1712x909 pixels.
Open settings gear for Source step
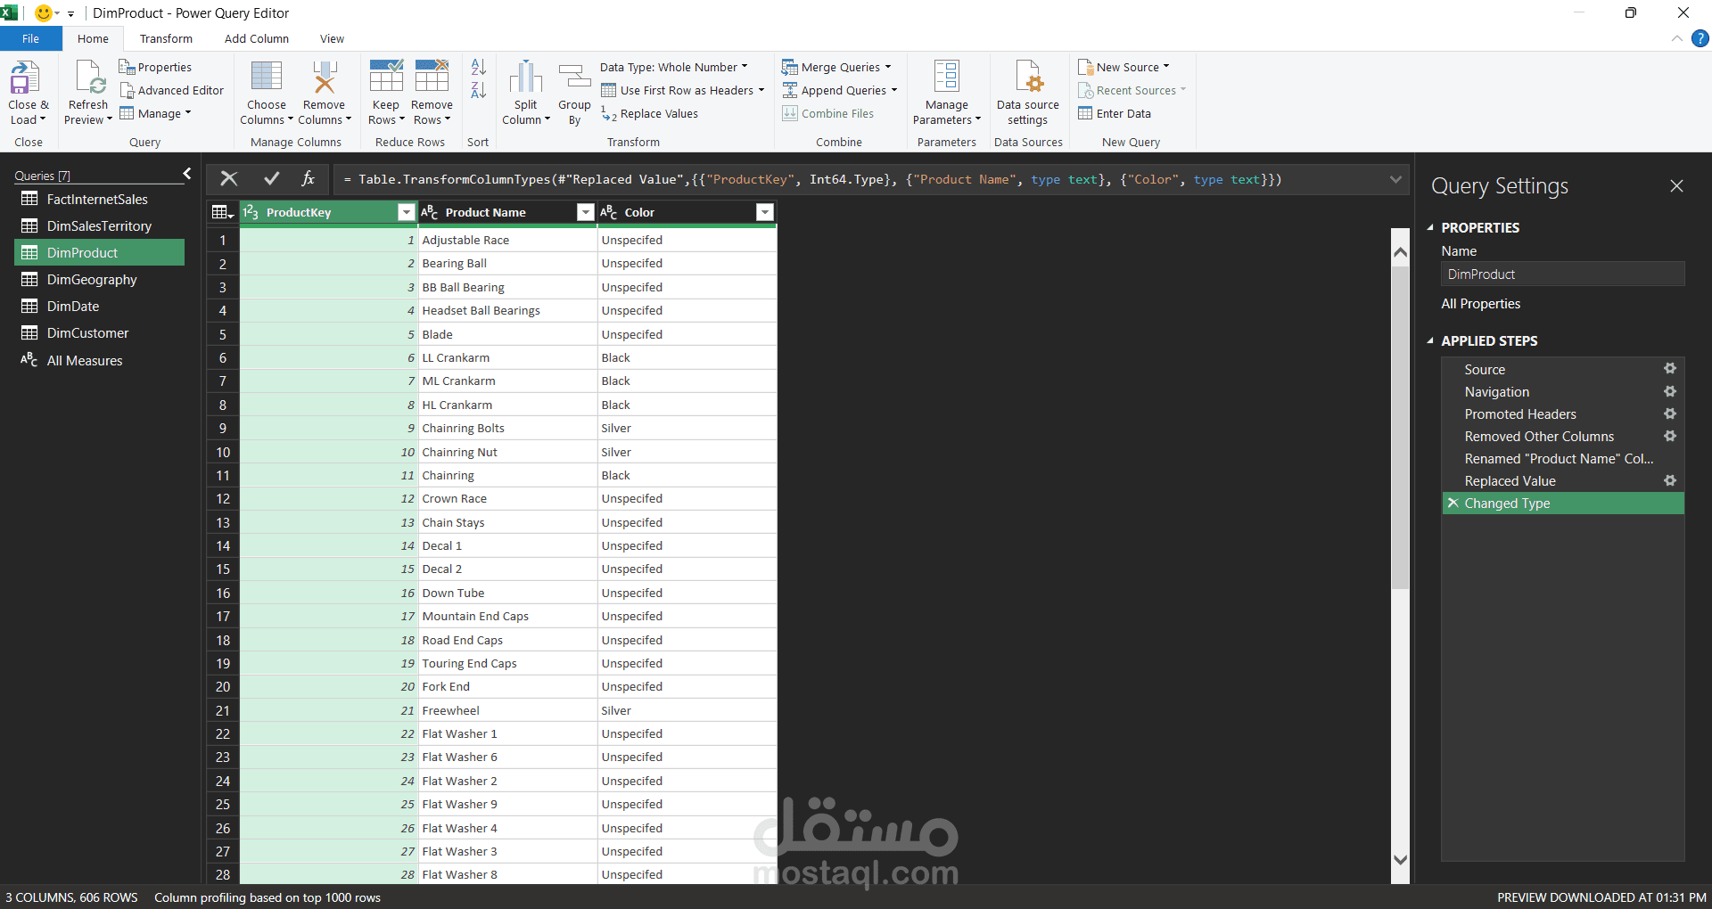[x=1670, y=369]
